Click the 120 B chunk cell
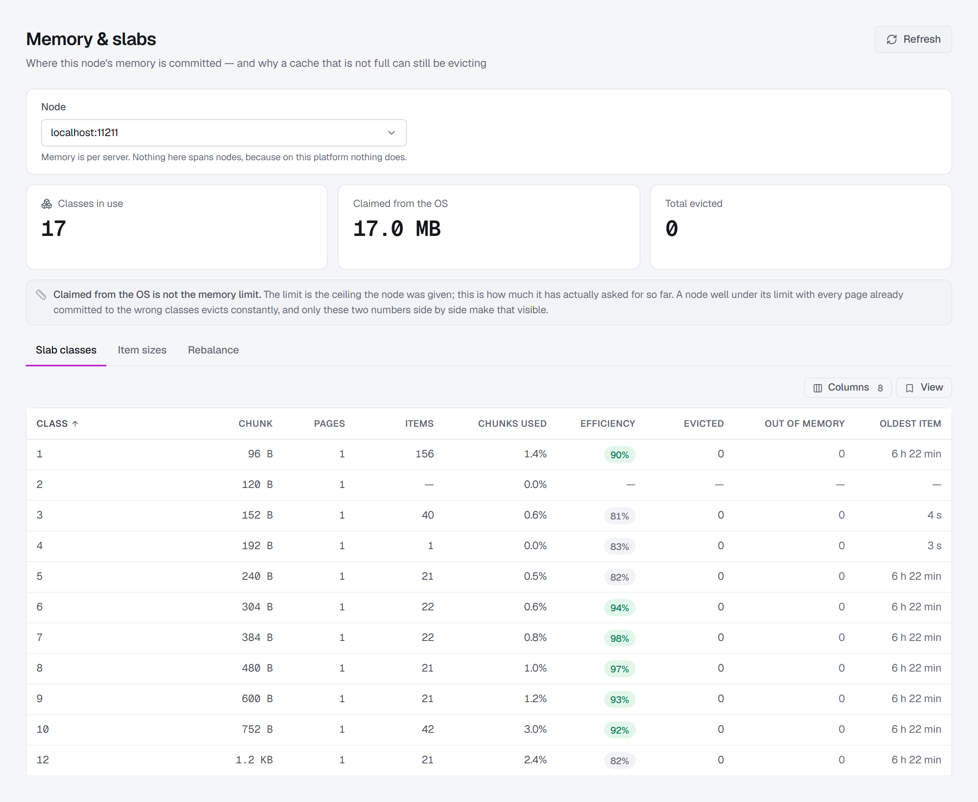The image size is (978, 802). coord(257,484)
